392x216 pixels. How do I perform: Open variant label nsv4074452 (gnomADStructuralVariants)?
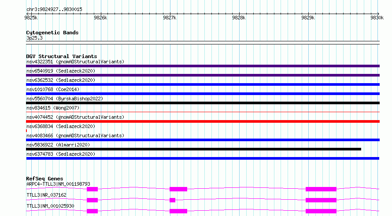(x=75, y=117)
